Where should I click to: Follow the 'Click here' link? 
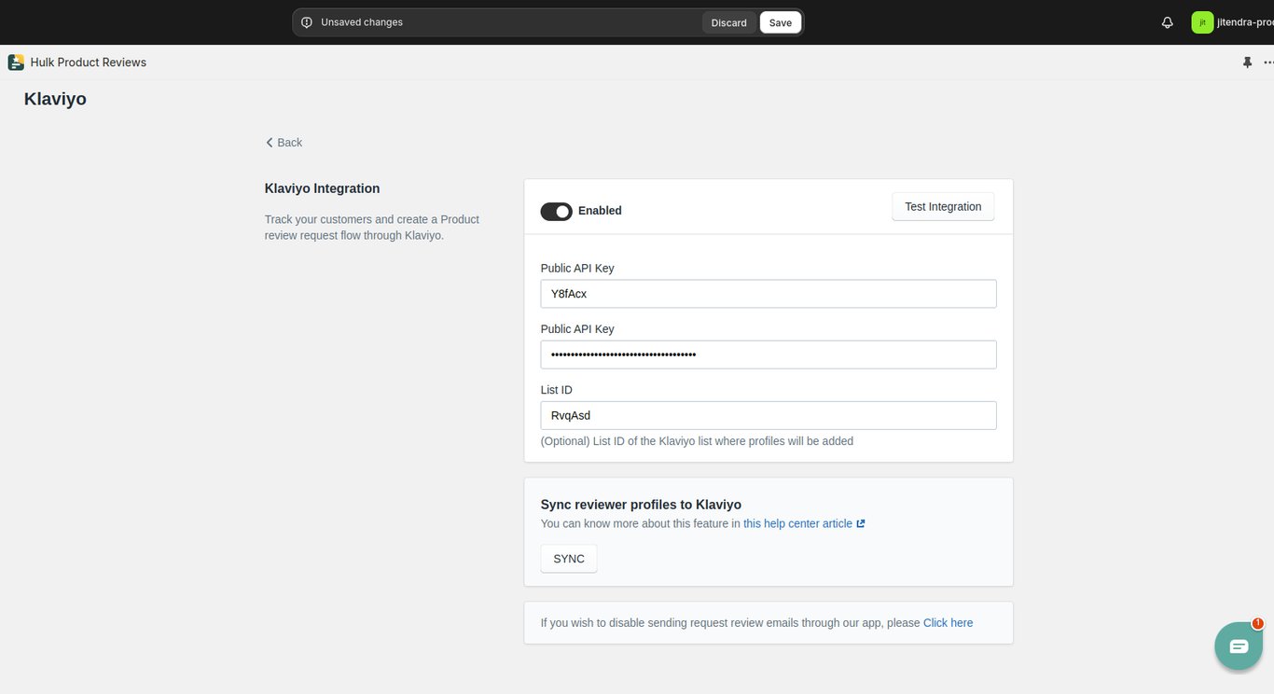tap(948, 623)
